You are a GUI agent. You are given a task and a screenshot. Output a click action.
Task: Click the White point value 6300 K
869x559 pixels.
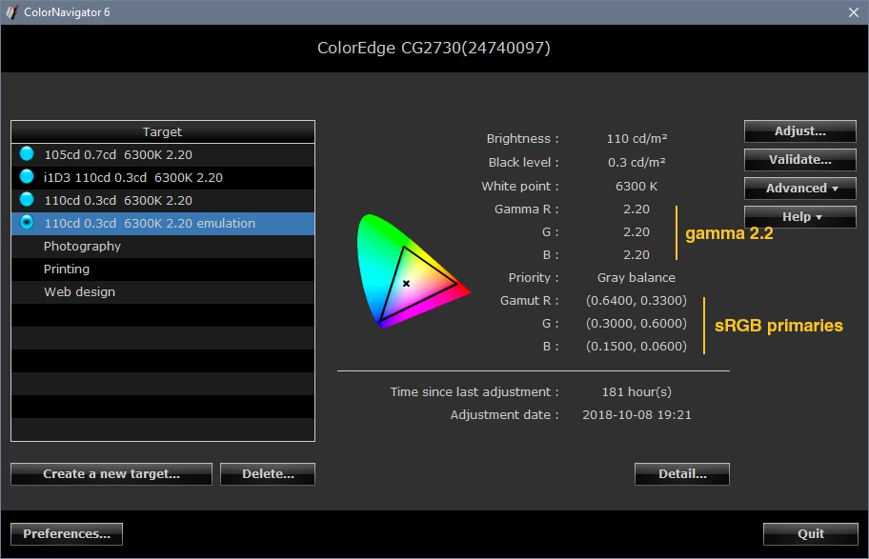[x=637, y=186]
